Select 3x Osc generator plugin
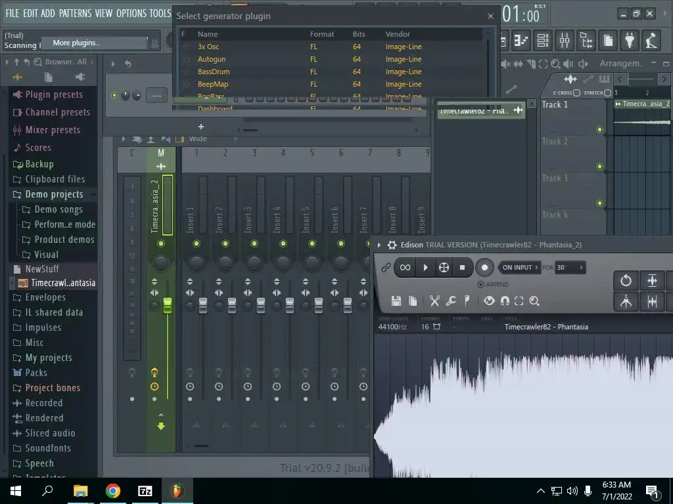 point(208,47)
